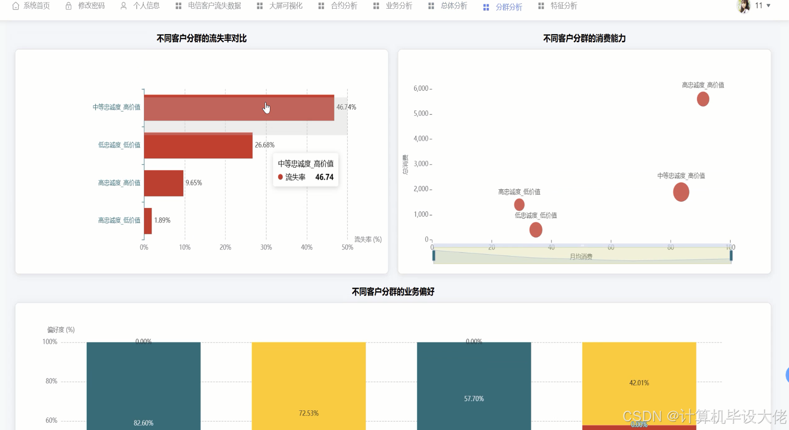Open the user dropdown arrow next to 11

tap(768, 6)
